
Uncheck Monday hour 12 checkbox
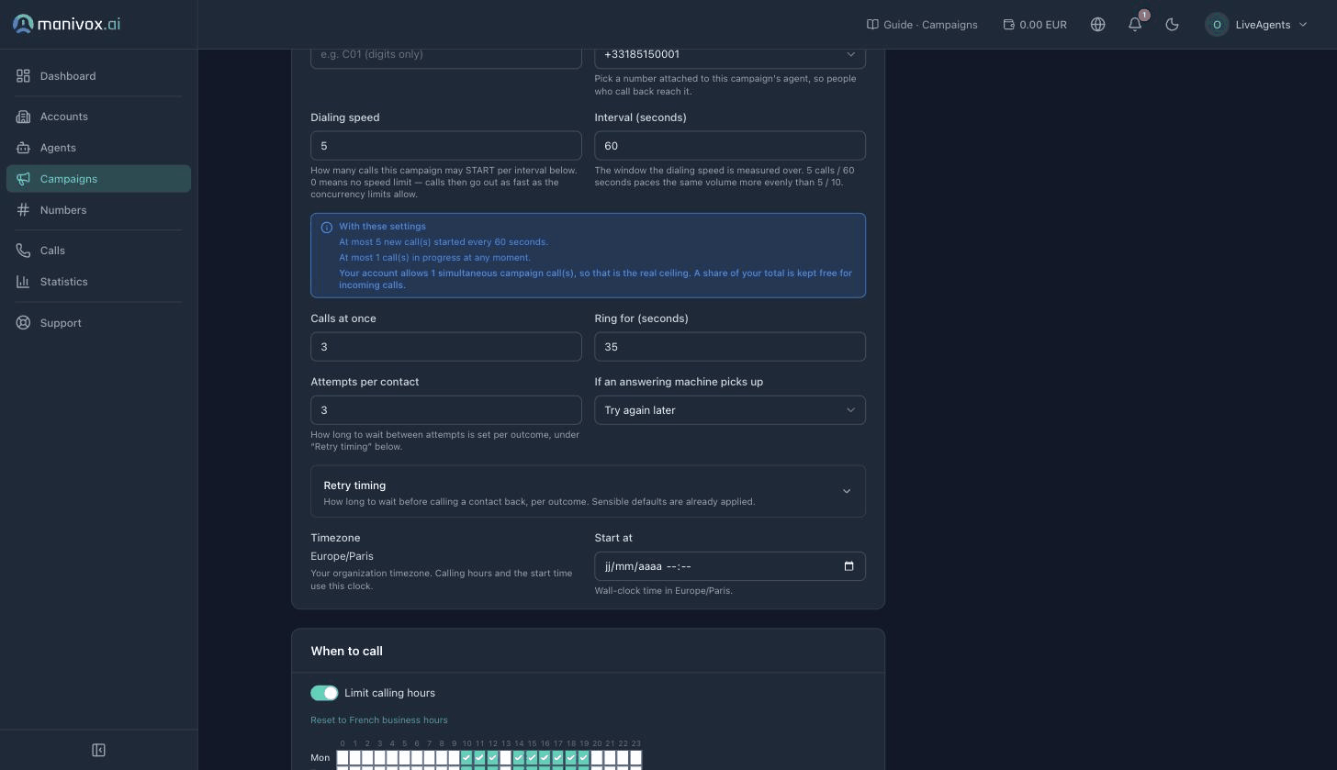(492, 758)
